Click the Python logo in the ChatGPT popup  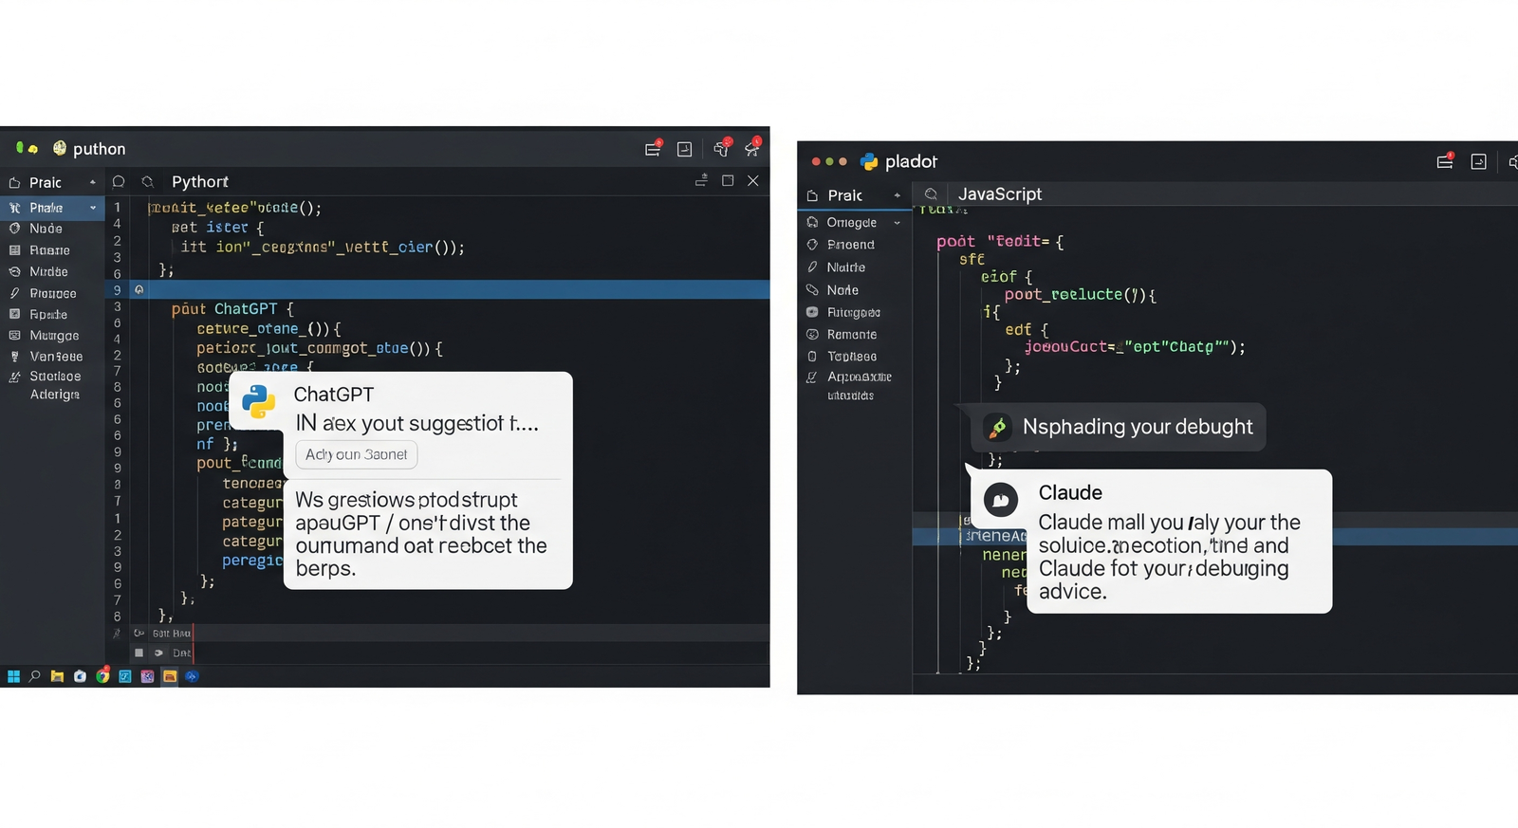(x=258, y=402)
